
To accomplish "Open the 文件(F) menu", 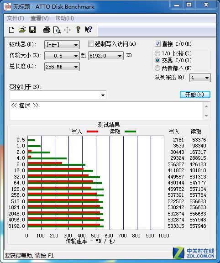I will pos(15,18).
